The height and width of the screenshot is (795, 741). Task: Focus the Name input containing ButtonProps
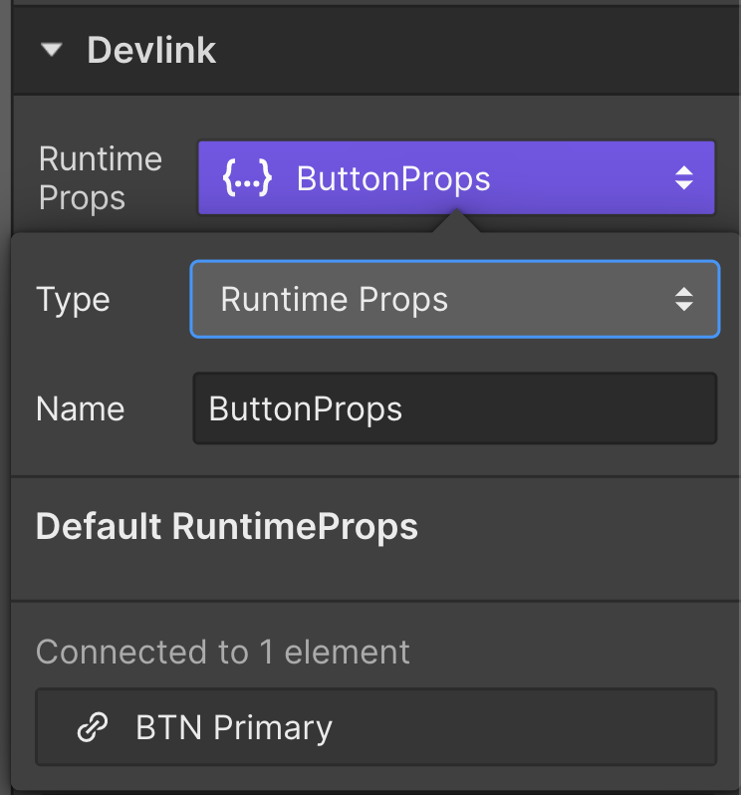coord(454,408)
